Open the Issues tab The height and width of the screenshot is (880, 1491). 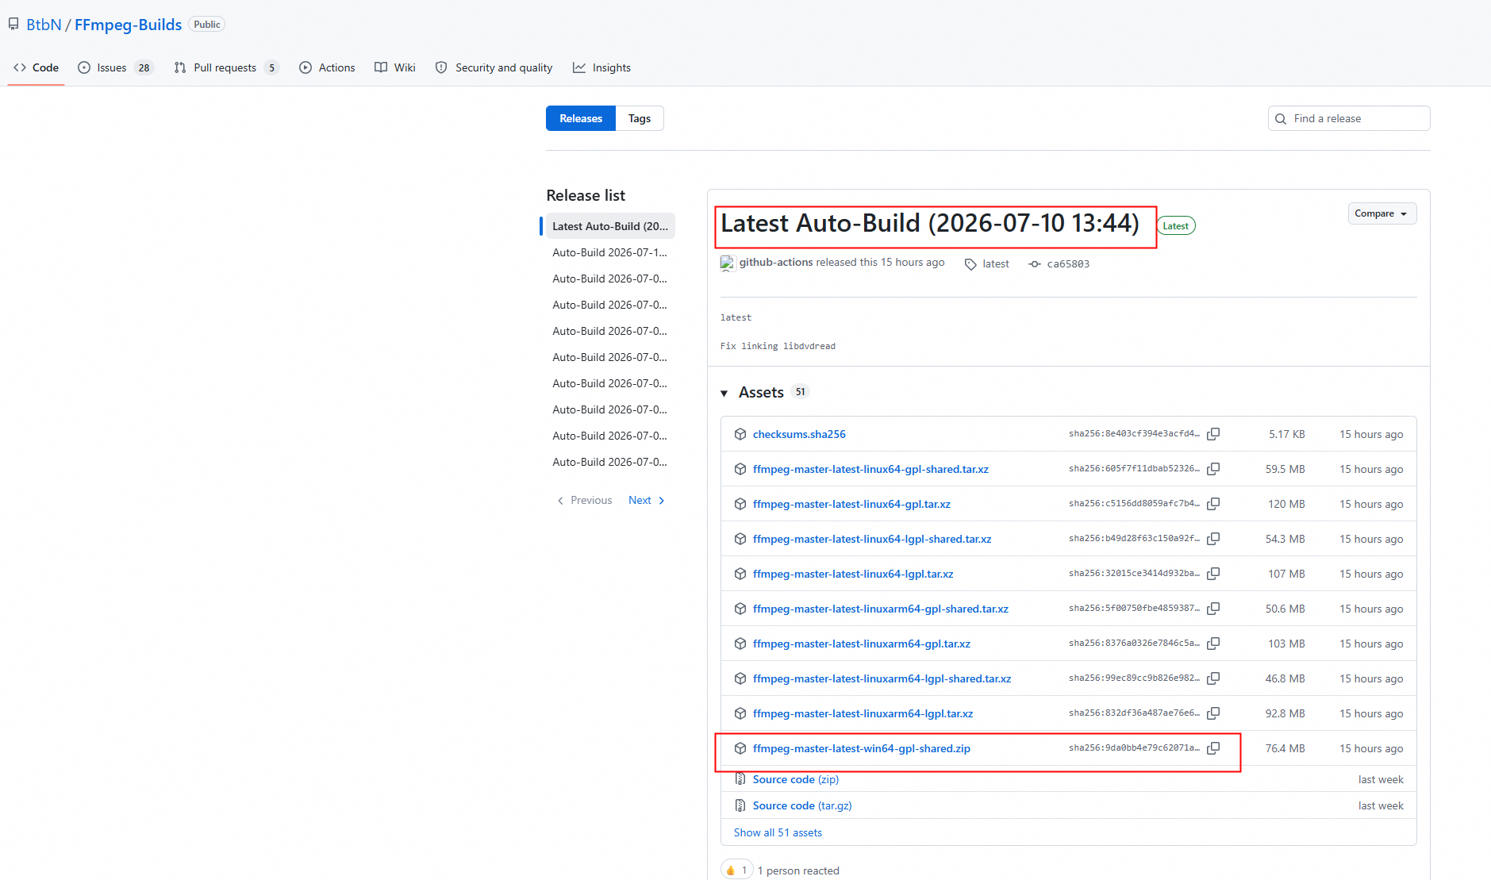(115, 67)
